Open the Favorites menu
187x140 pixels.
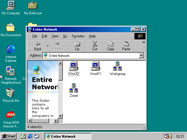[x=78, y=36]
